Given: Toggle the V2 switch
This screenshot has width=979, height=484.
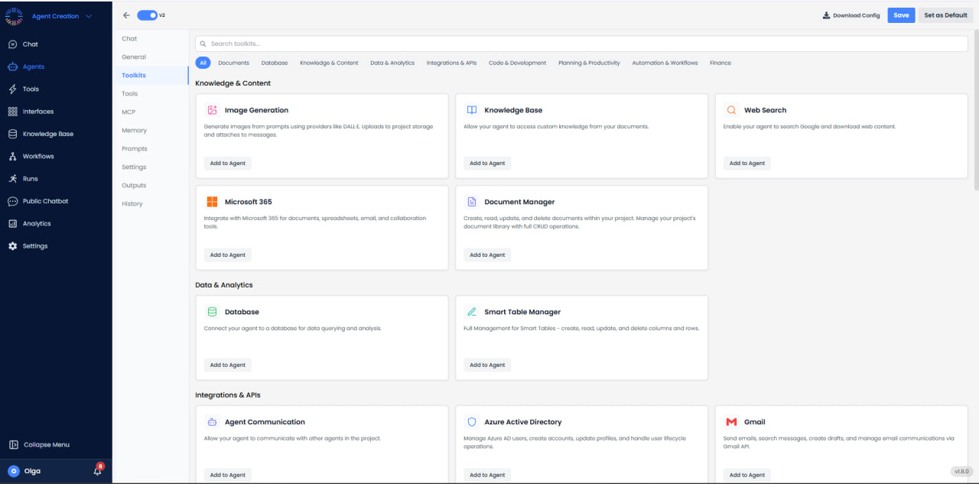Looking at the screenshot, I should click(147, 15).
